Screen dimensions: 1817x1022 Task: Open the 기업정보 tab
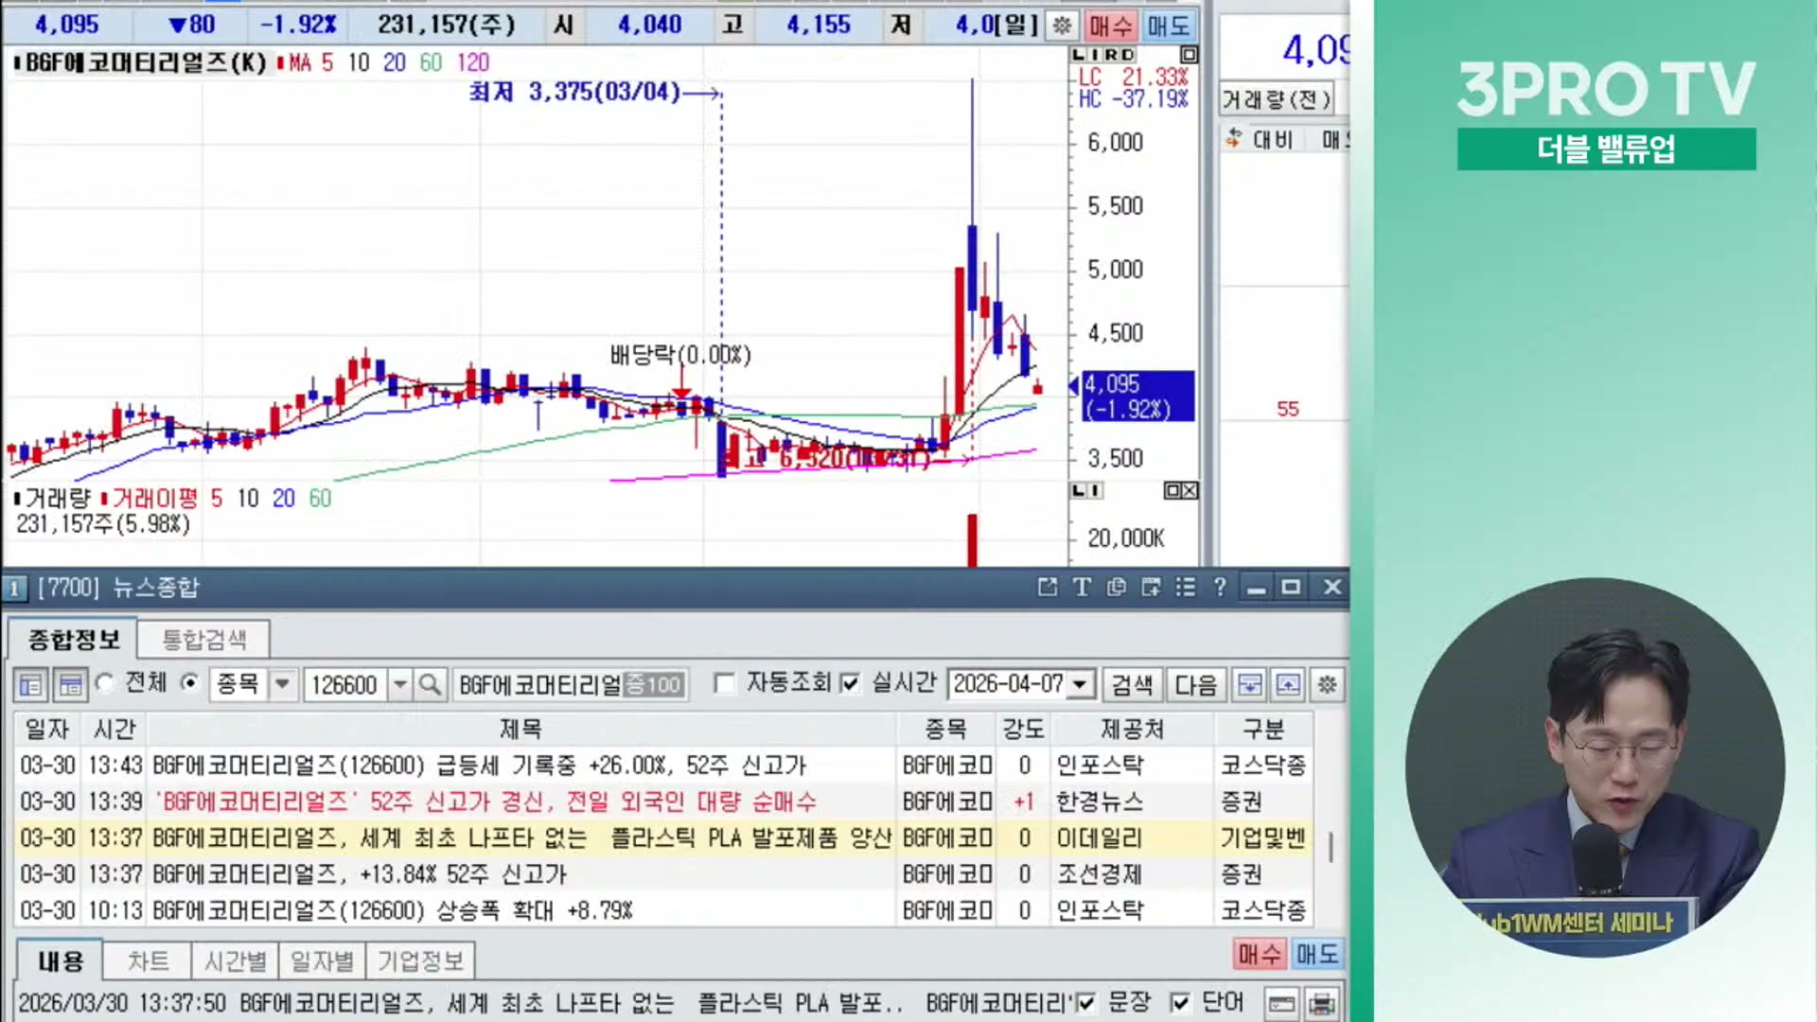click(x=420, y=961)
